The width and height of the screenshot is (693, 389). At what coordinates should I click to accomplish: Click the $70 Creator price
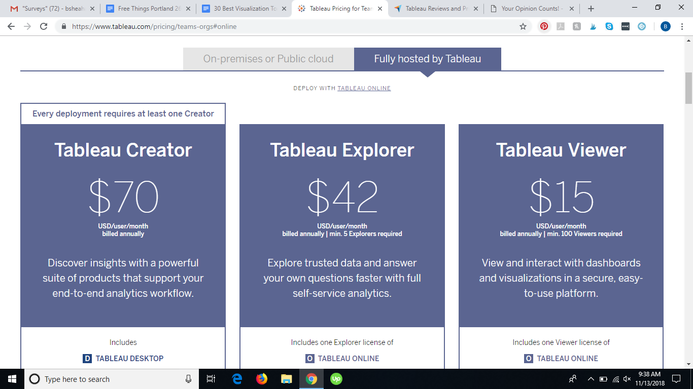click(x=123, y=198)
